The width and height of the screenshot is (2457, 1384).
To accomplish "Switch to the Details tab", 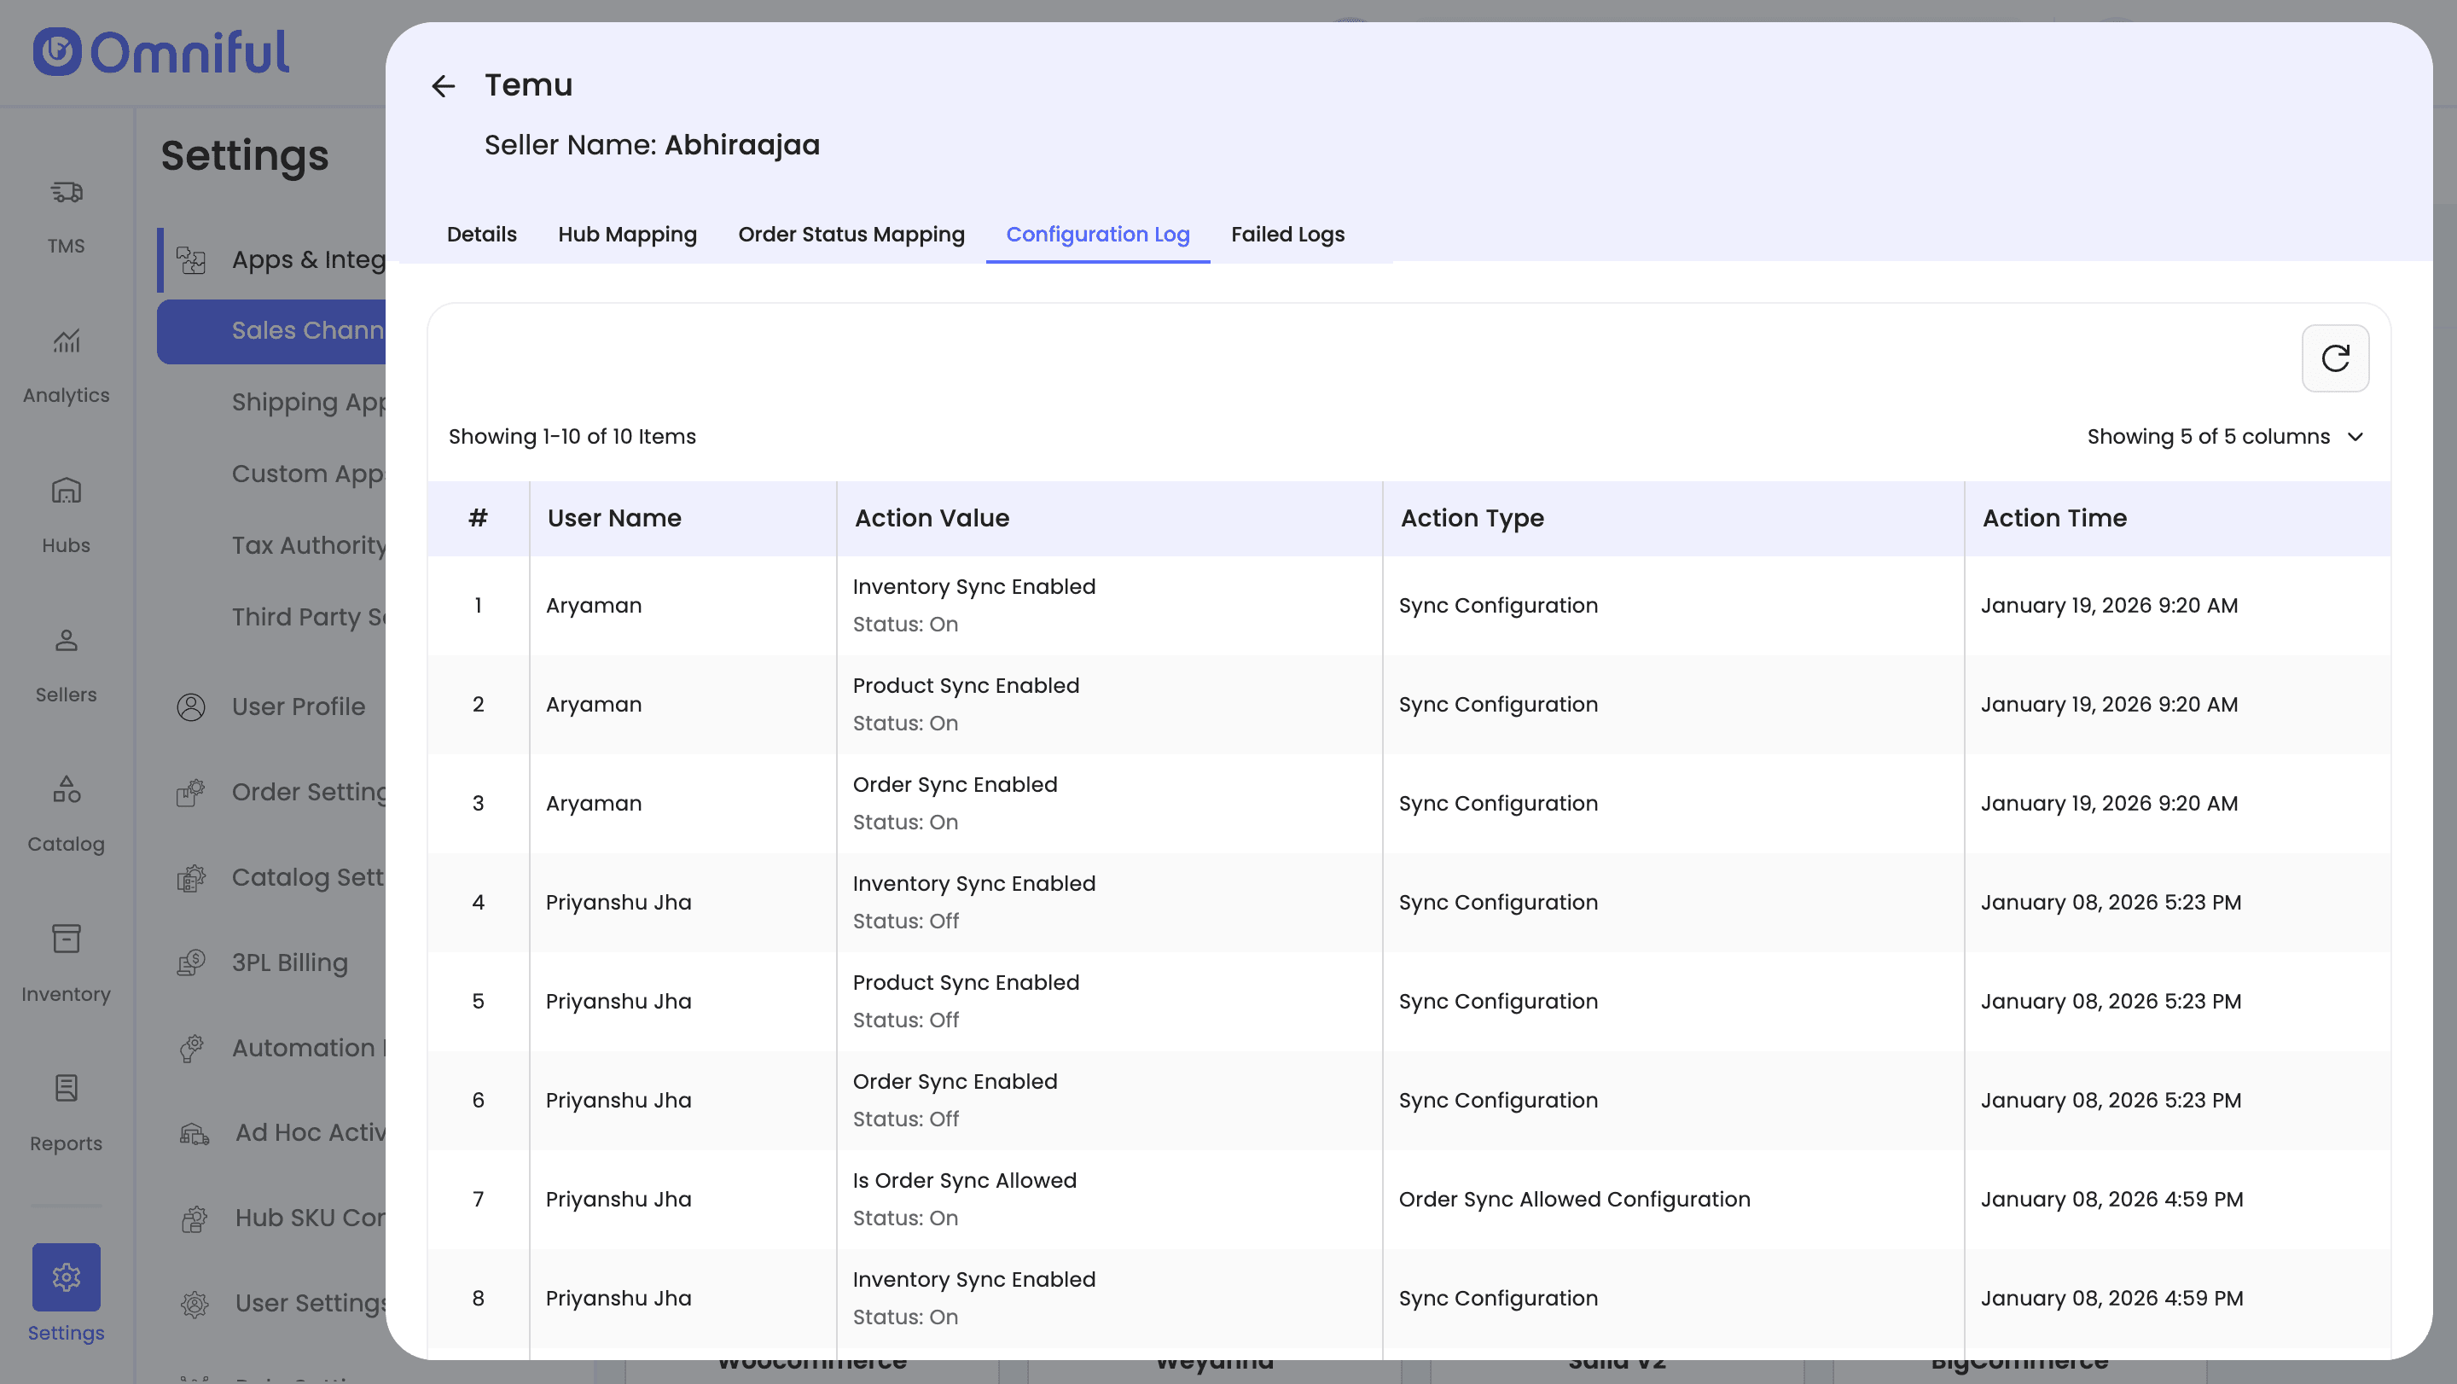I will (x=480, y=235).
